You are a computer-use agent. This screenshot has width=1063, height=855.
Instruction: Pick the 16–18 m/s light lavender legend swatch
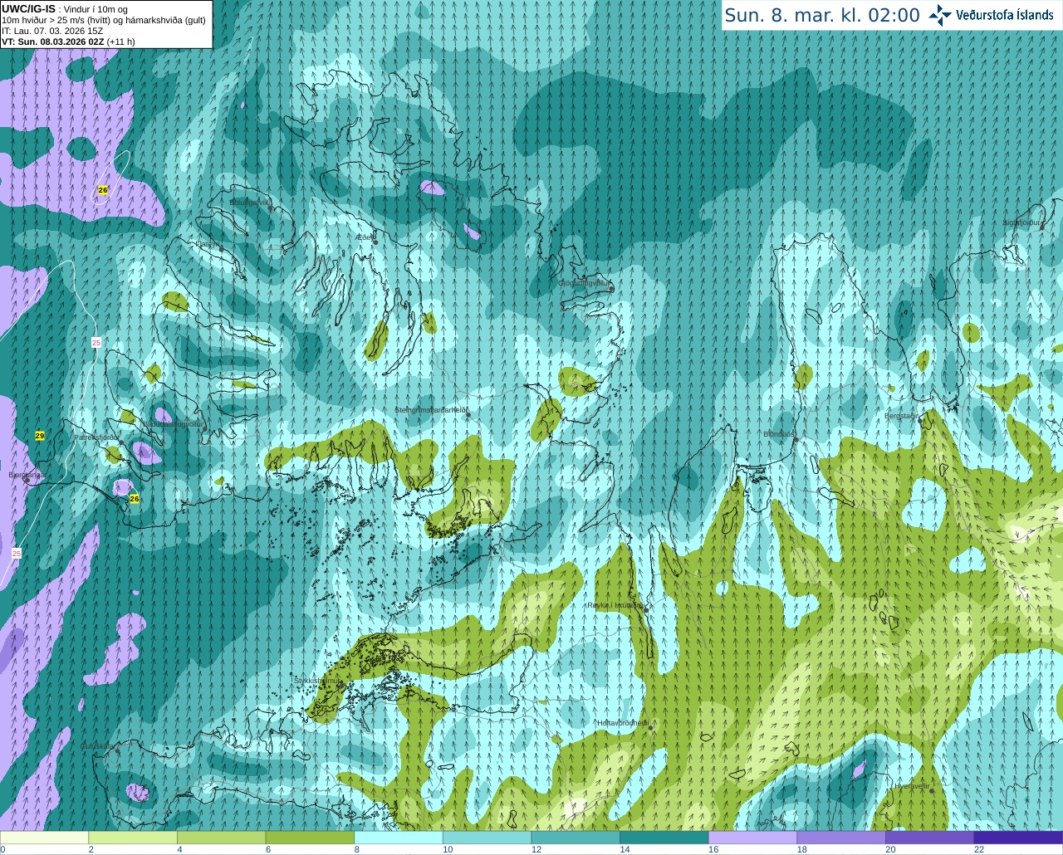click(753, 838)
